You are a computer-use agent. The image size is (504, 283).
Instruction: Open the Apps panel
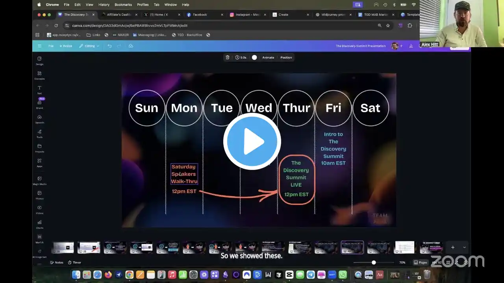[39, 162]
